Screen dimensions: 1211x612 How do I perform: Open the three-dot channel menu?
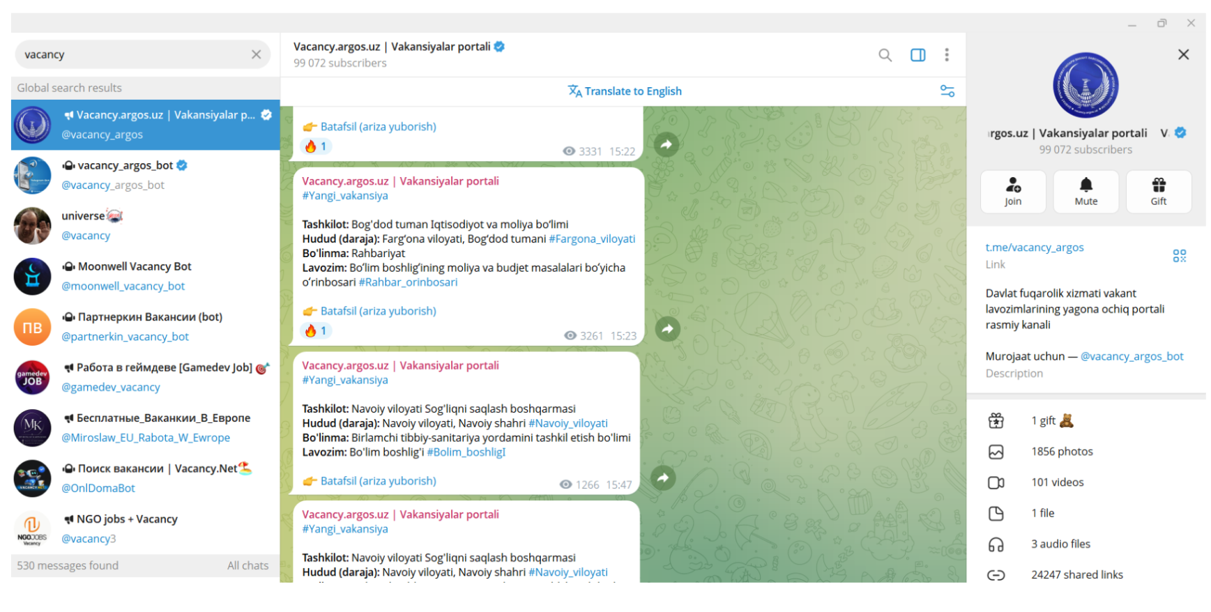pos(946,55)
